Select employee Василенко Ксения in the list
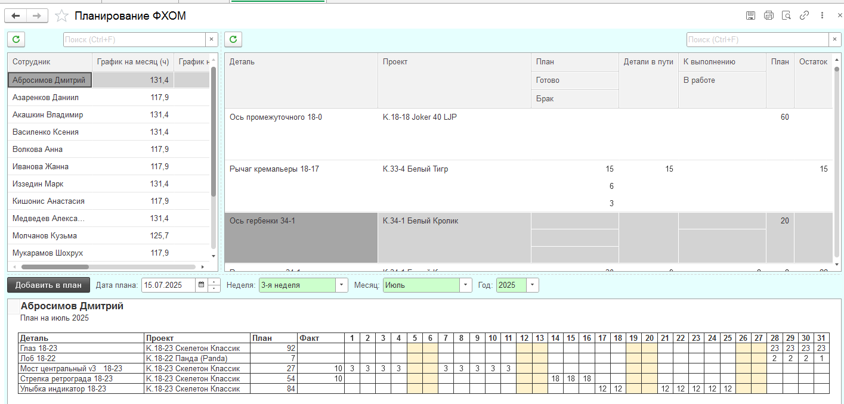844x404 pixels. click(45, 132)
